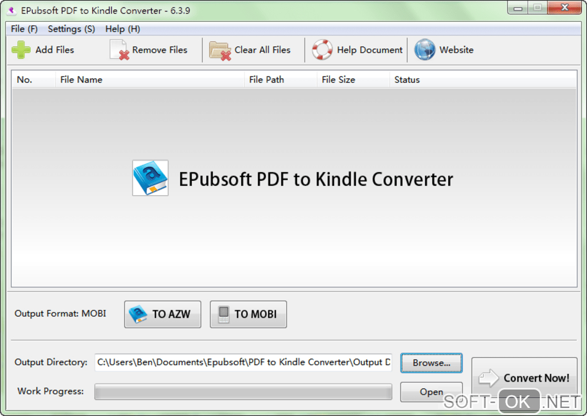The width and height of the screenshot is (587, 416).
Task: Click the Output Directory path field
Action: click(243, 362)
